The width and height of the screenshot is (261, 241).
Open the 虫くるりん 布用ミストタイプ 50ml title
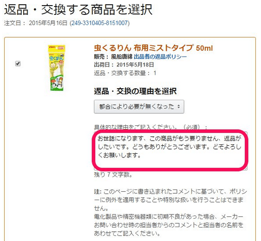point(153,48)
